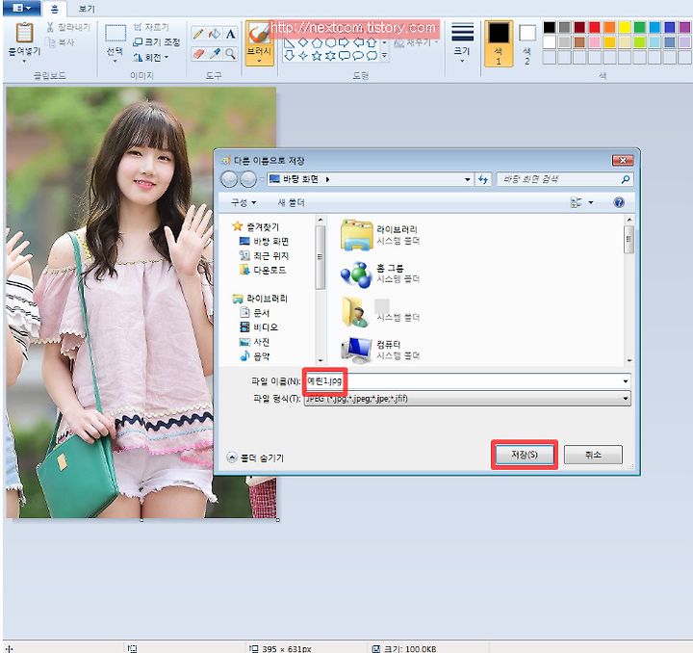Choose the five-point star shape
This screenshot has height=653, width=693.
coord(317,55)
